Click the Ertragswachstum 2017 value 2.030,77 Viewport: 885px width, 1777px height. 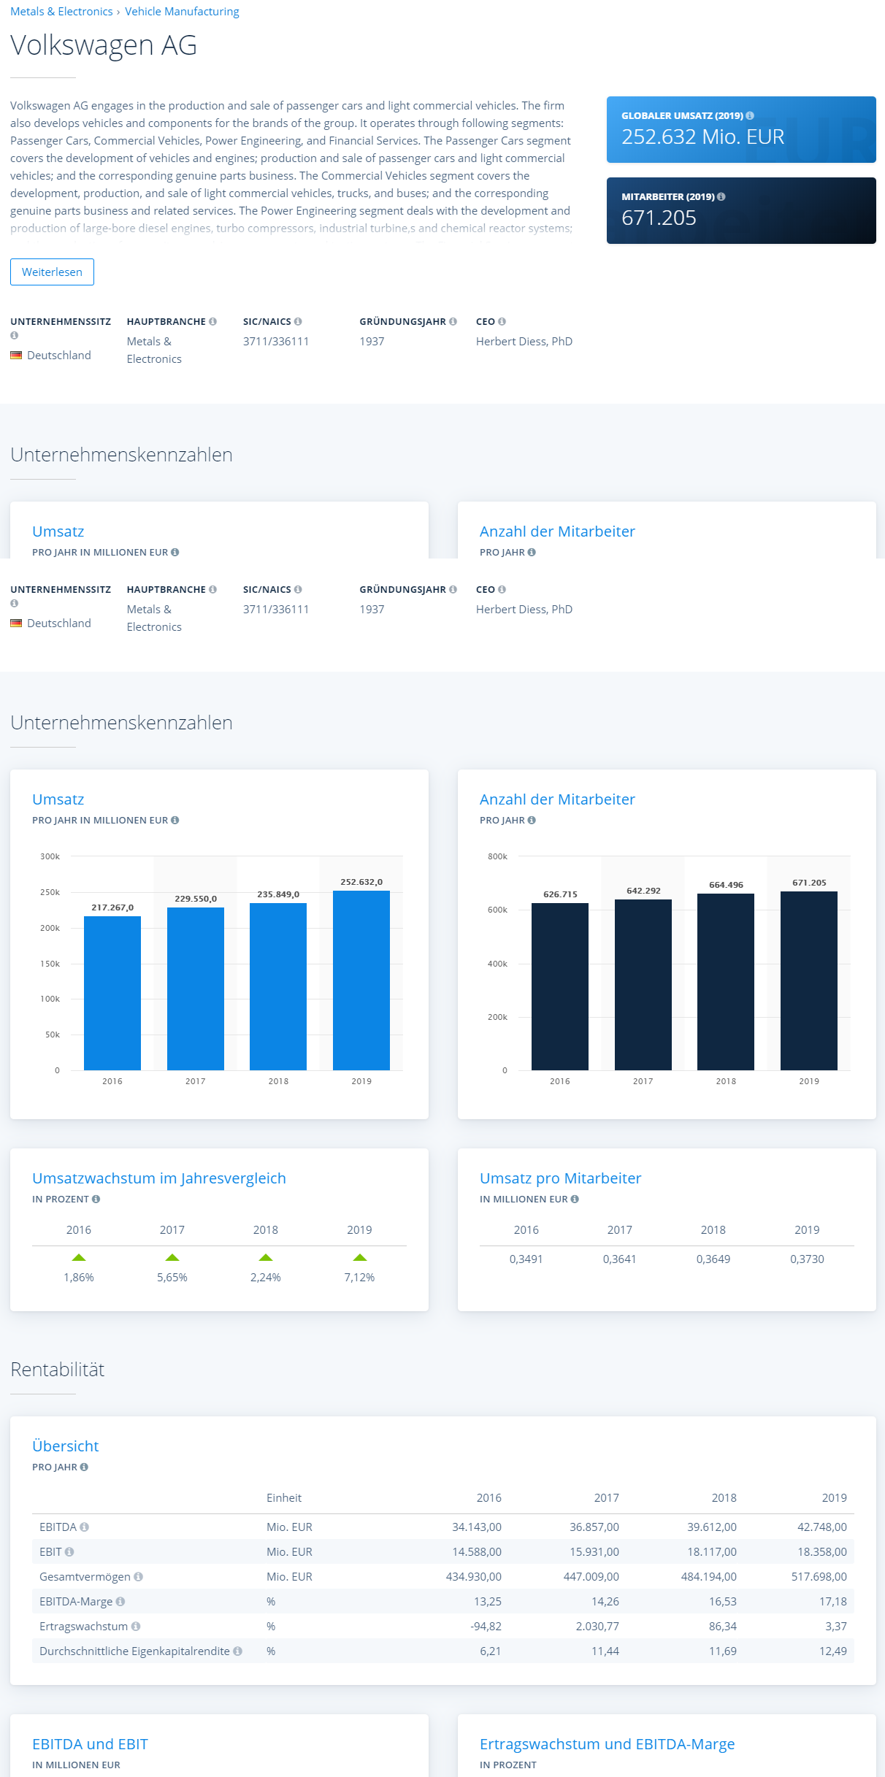coord(597,1626)
